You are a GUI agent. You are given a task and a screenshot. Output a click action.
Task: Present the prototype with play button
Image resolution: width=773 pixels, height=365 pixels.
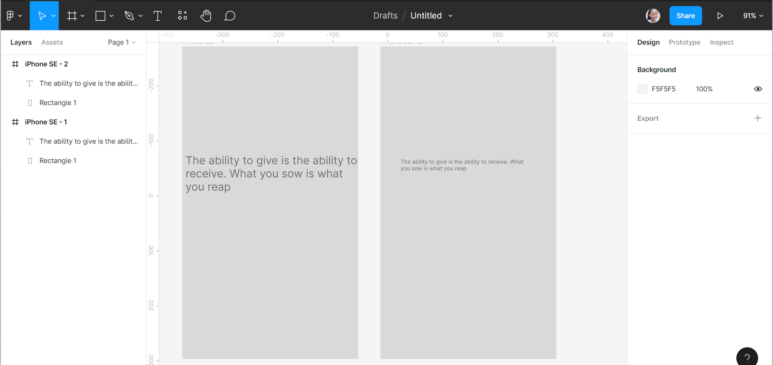coord(720,16)
